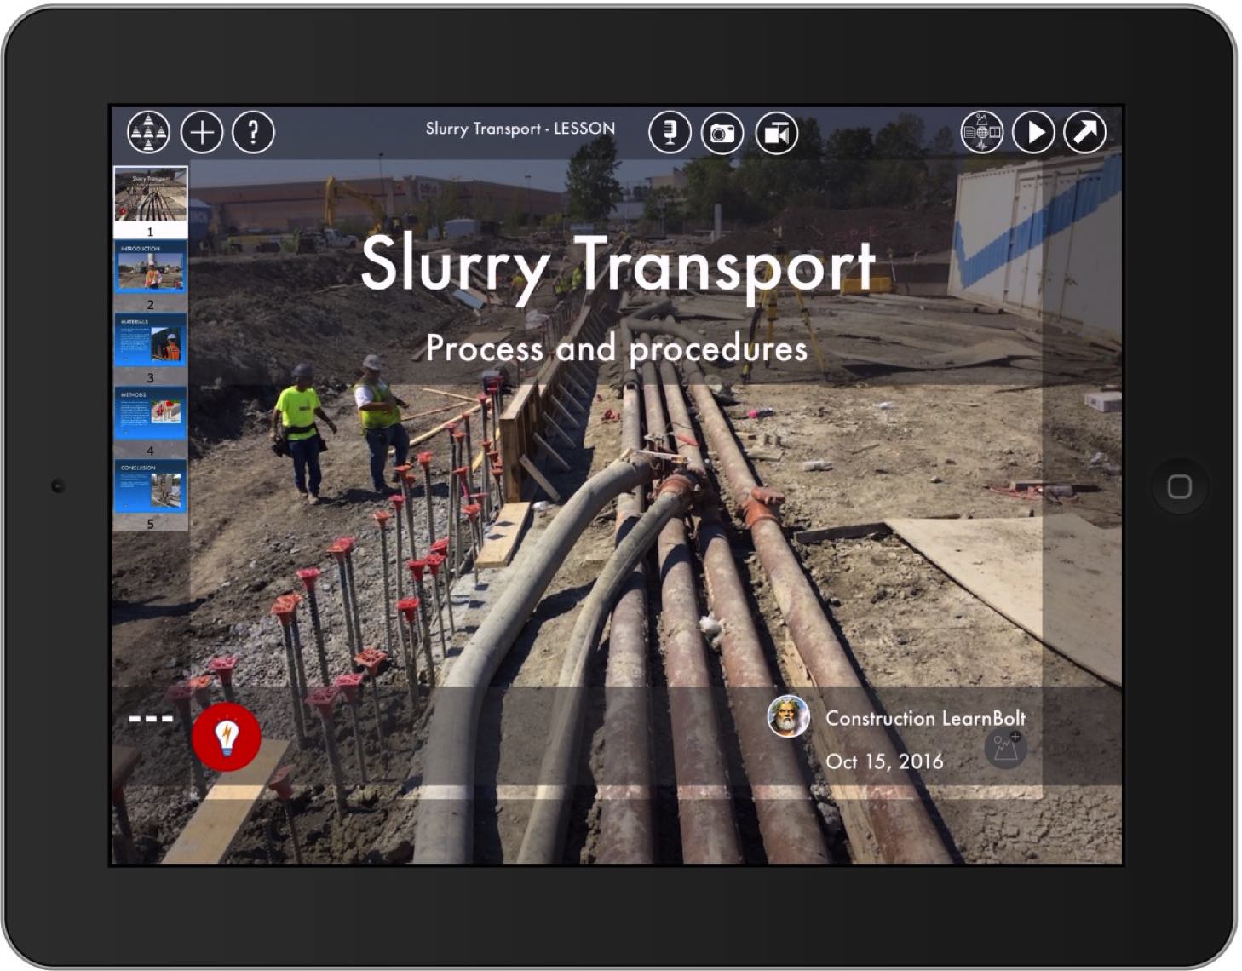
Task: Share lesson using the arrow icon
Action: 1085,133
